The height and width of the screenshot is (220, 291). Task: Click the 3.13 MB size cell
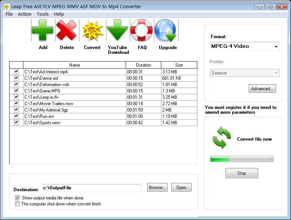[179, 72]
